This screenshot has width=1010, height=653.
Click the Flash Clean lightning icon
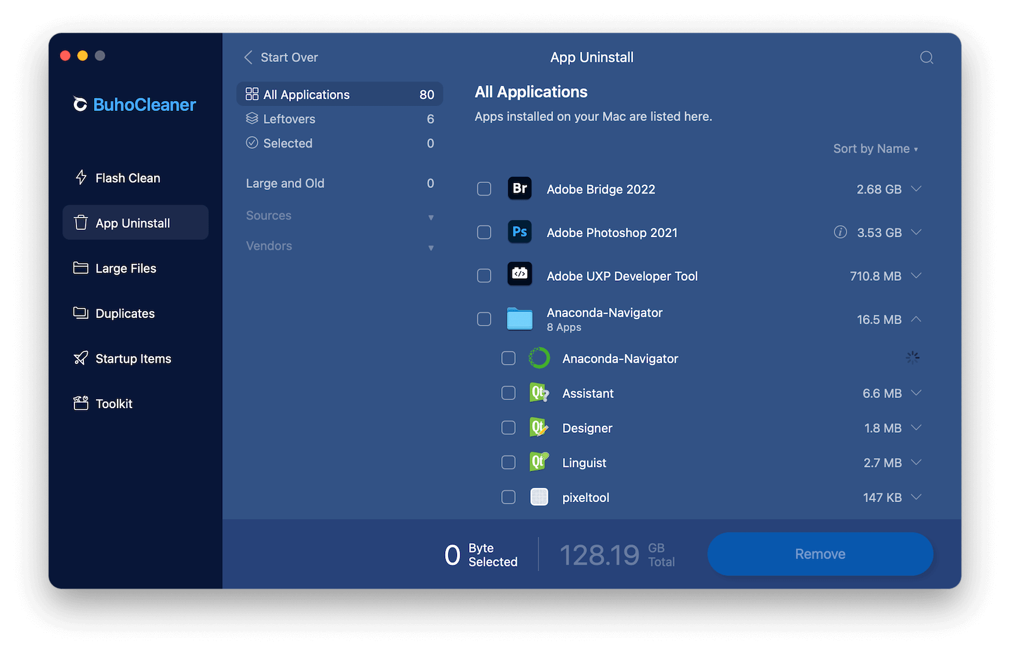click(81, 177)
